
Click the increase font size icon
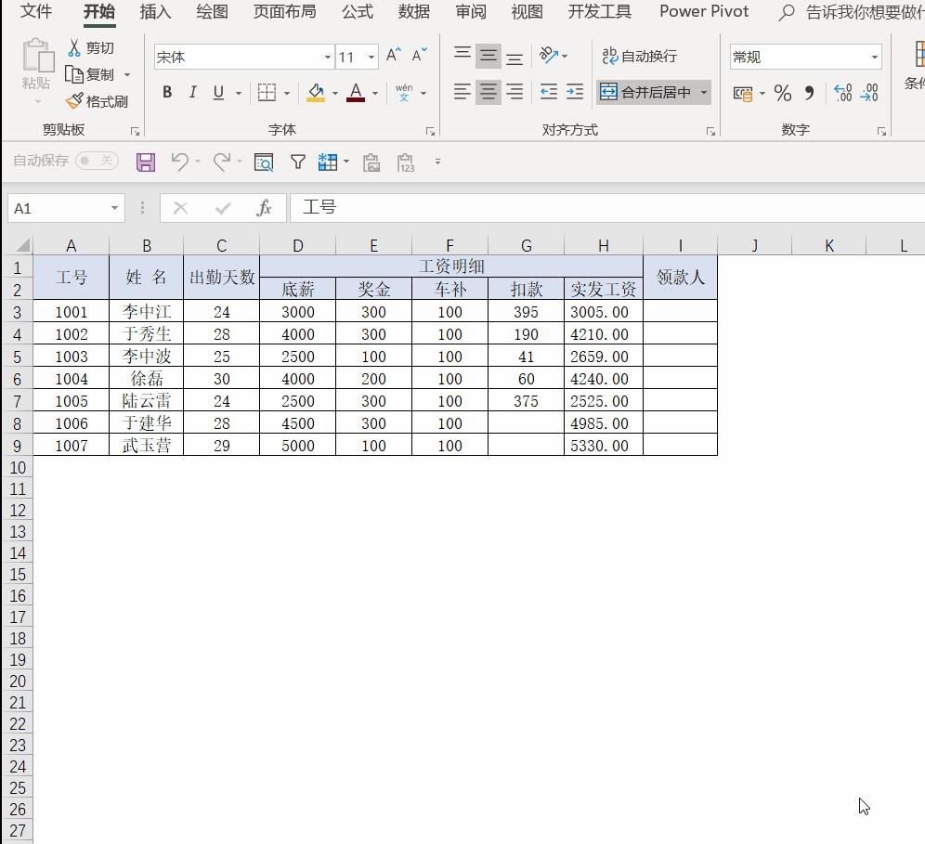click(393, 56)
